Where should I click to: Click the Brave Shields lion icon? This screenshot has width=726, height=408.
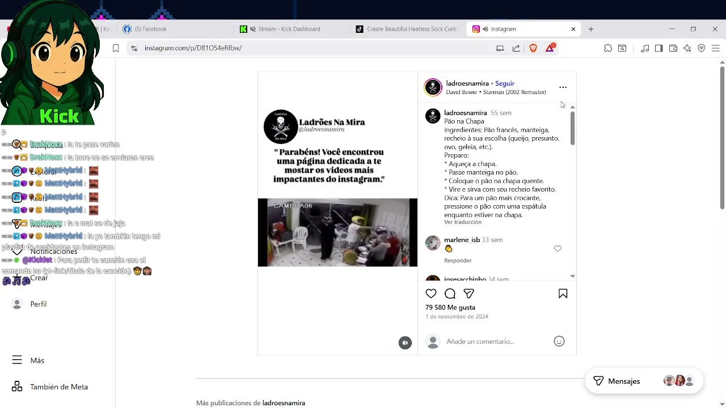(x=533, y=48)
